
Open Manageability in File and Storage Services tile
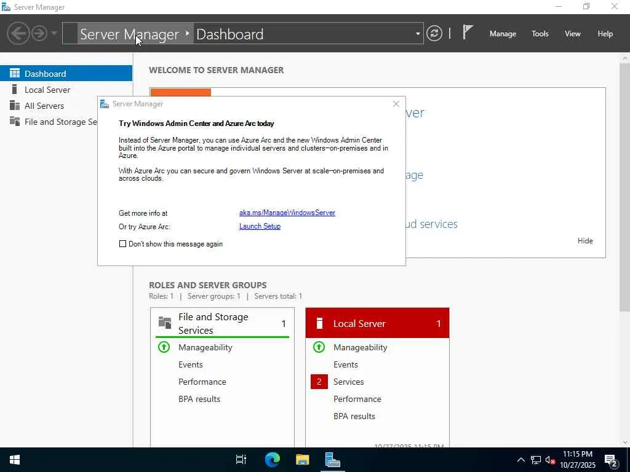pyautogui.click(x=205, y=348)
